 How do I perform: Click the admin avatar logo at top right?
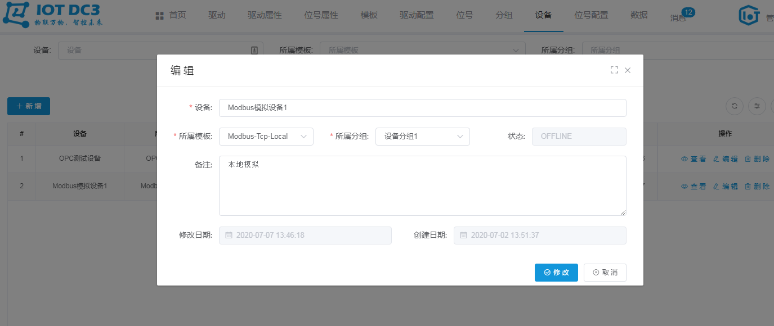749,15
